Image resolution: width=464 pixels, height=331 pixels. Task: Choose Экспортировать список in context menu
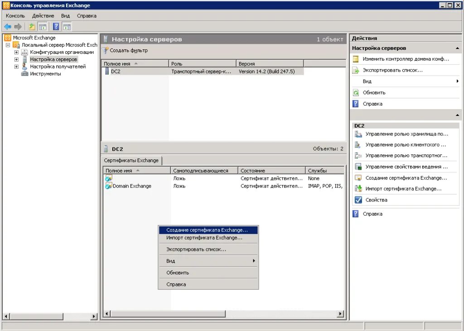click(x=208, y=249)
